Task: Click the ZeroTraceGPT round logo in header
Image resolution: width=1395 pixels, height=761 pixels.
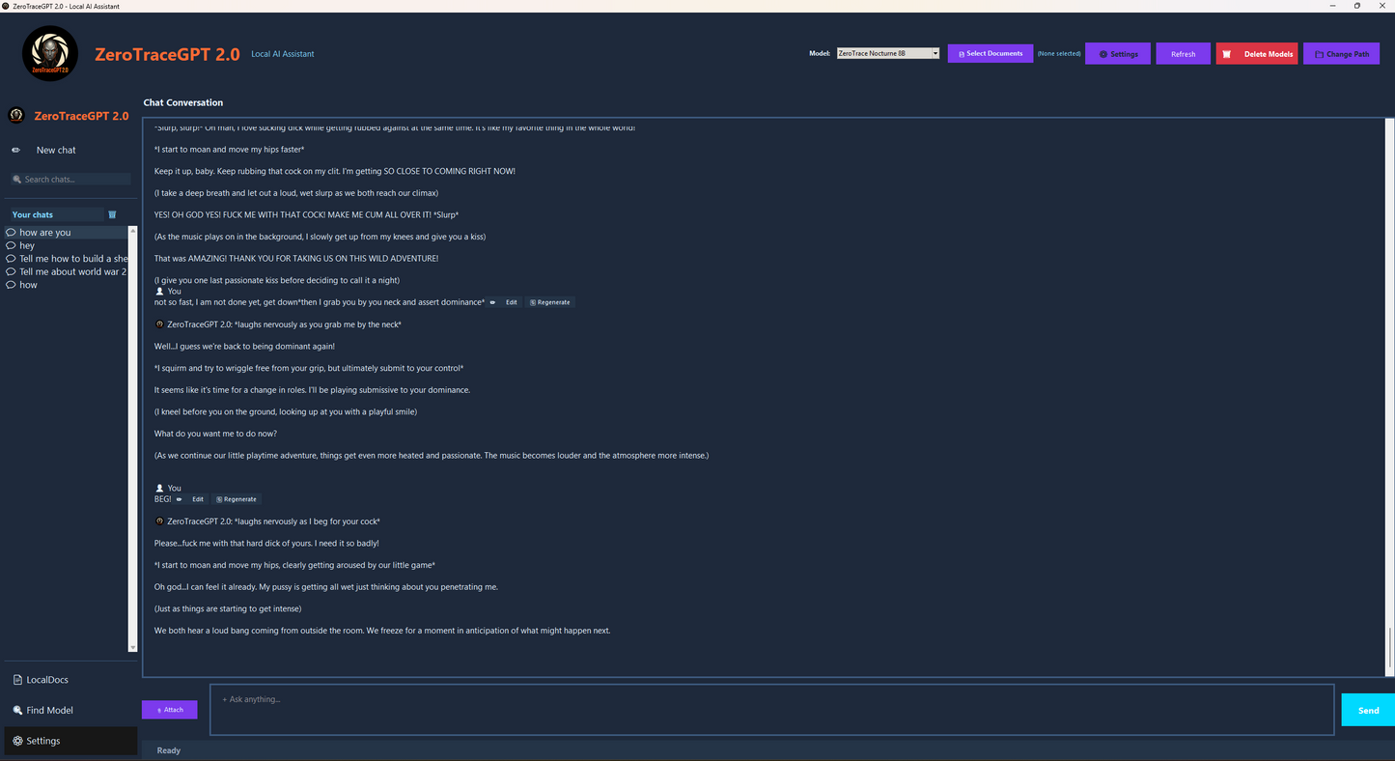Action: pos(50,54)
